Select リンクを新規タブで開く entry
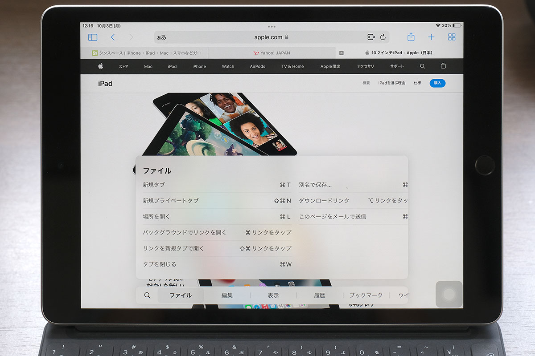This screenshot has width=535, height=356. [217, 248]
